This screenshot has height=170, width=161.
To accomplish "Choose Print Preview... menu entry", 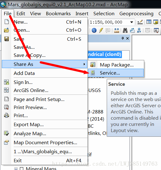I will [45, 107].
